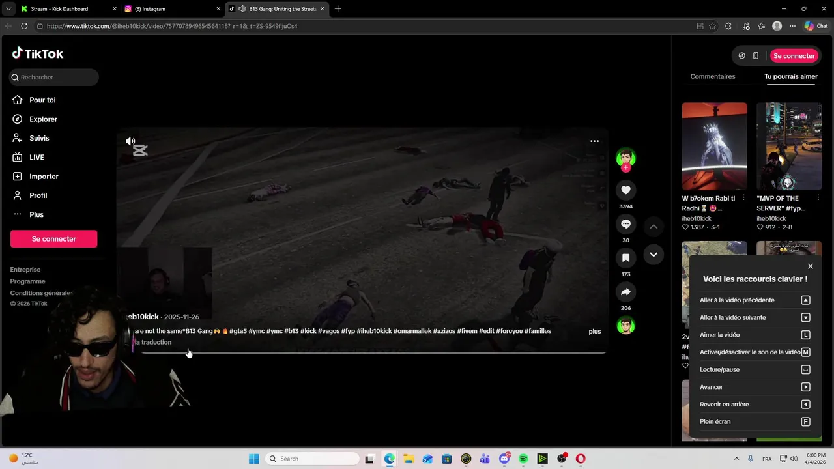Open the W b7okem Rabi ti Radhi thumbnail
This screenshot has width=834, height=469.
point(714,146)
